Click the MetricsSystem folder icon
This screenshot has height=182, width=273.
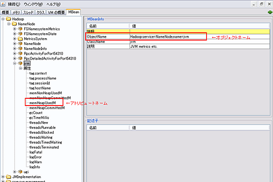tap(20, 39)
